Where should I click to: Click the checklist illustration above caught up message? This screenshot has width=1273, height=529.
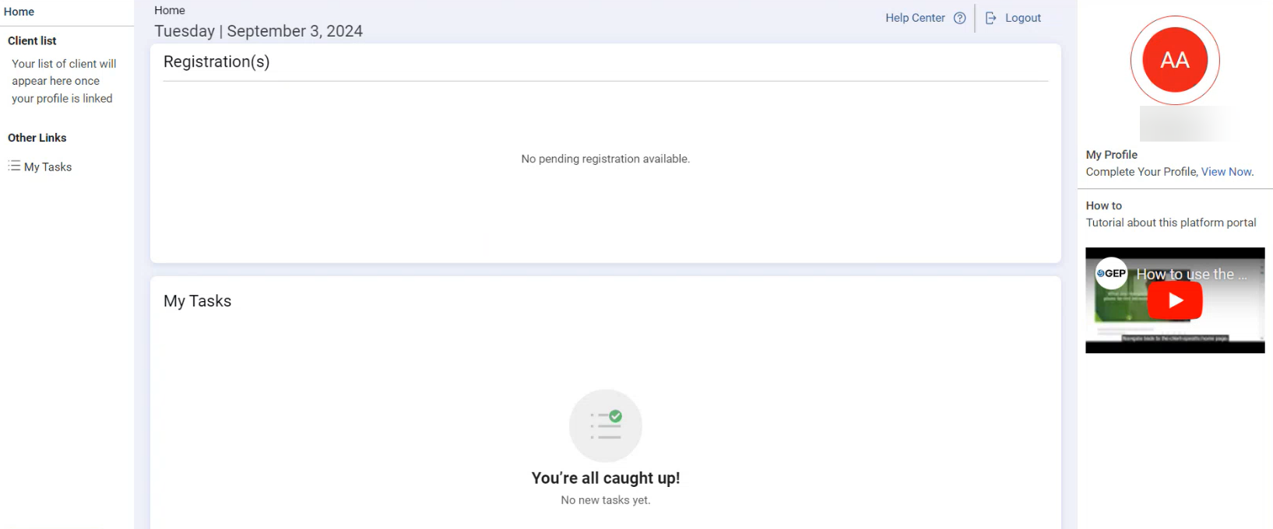coord(605,426)
